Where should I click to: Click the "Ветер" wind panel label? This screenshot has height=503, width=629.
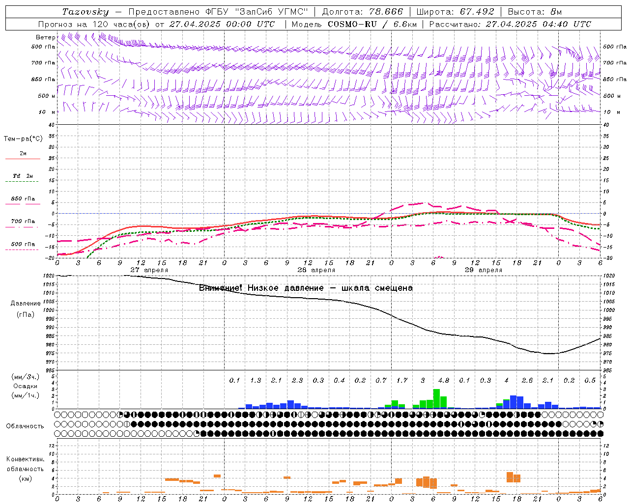(x=45, y=37)
